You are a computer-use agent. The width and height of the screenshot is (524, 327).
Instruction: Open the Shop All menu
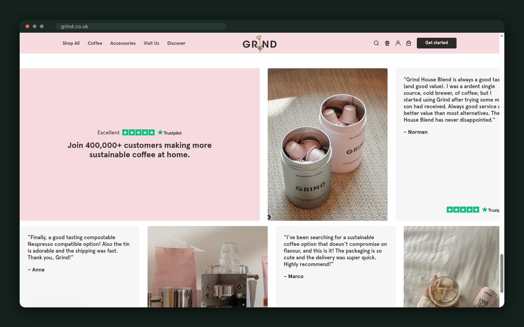(x=71, y=43)
